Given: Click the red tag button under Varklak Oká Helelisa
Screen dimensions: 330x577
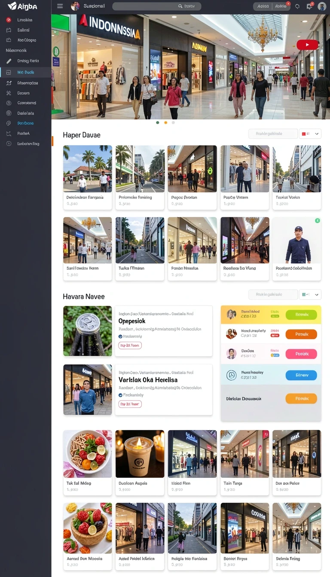Looking at the screenshot, I should click(130, 404).
